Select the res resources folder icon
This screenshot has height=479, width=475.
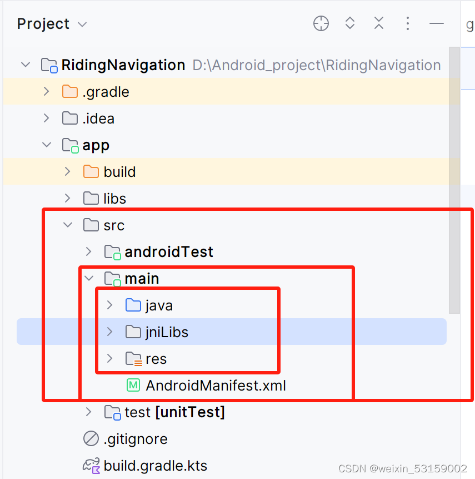pyautogui.click(x=134, y=359)
